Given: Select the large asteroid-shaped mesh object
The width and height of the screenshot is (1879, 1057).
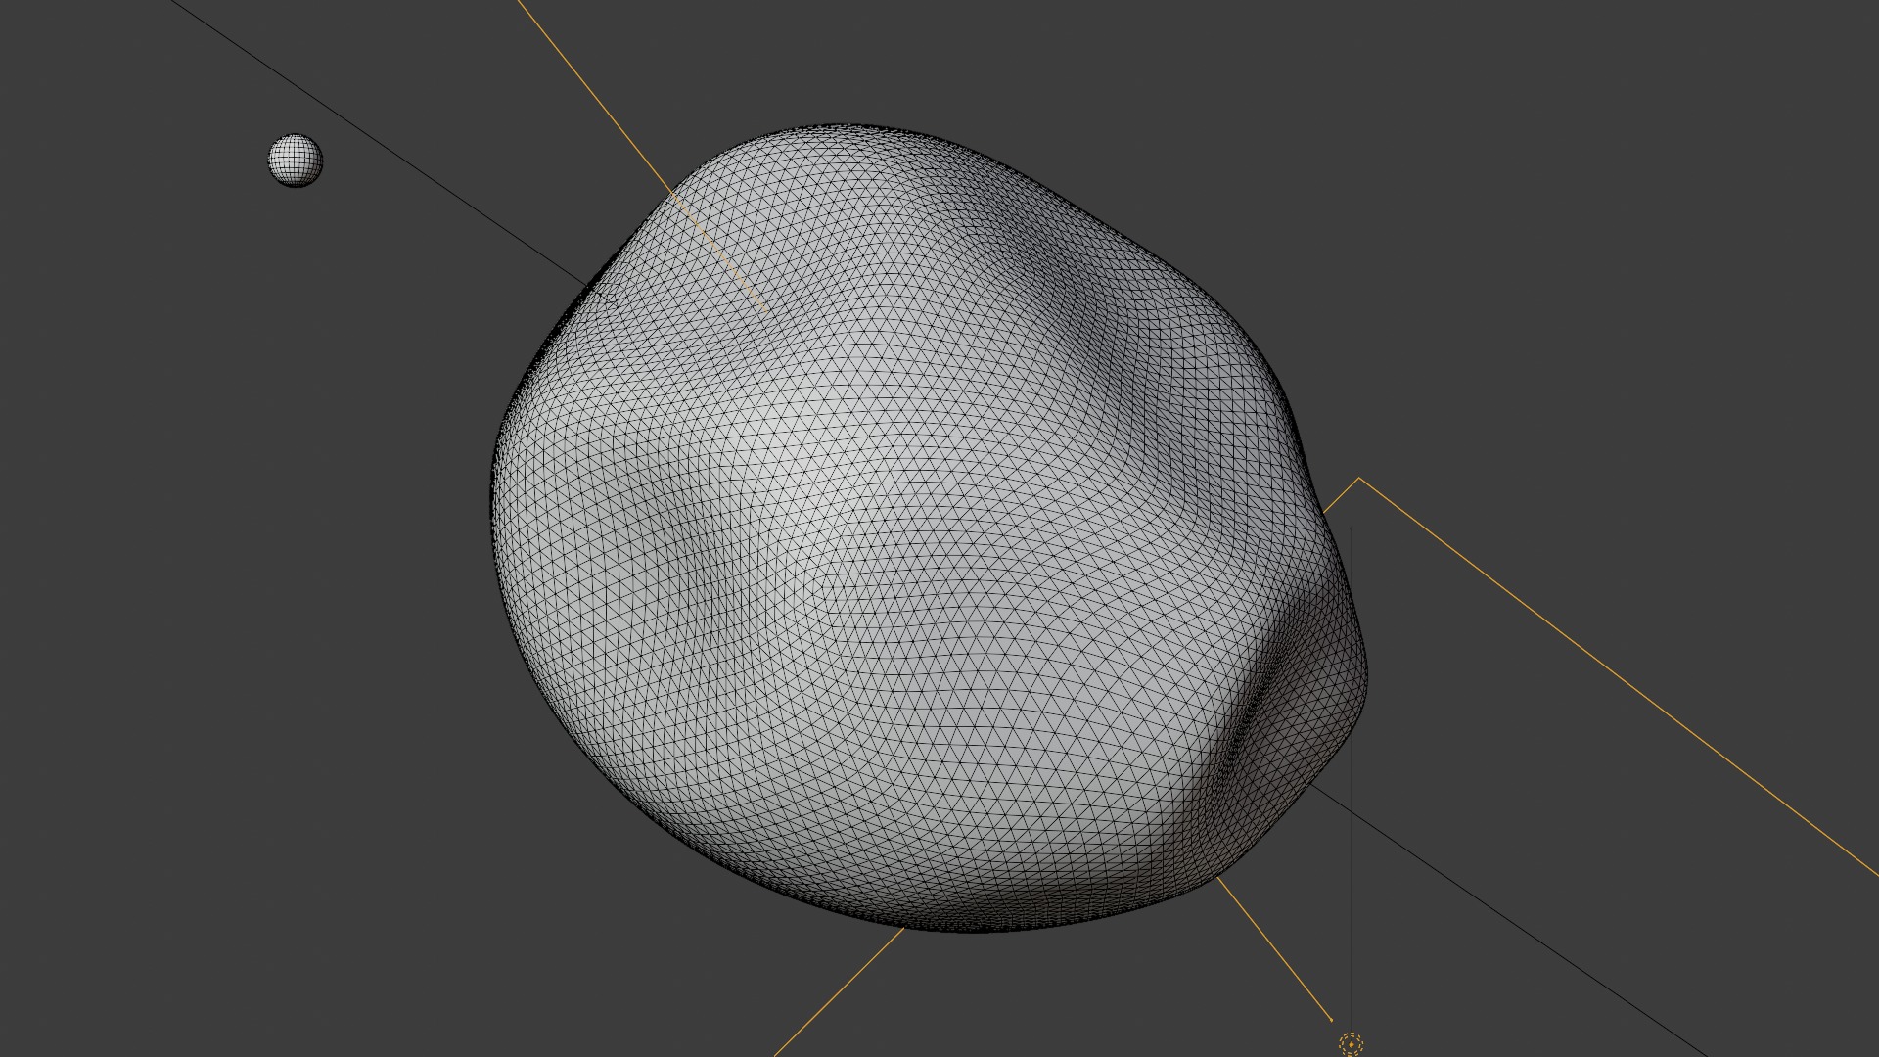Looking at the screenshot, I should [928, 528].
